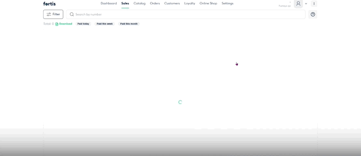This screenshot has height=156, width=361.
Task: Open the Orders tab
Action: [155, 4]
